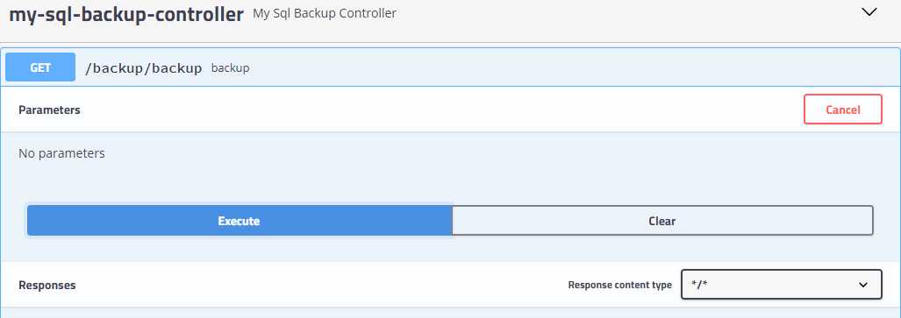The width and height of the screenshot is (901, 318).
Task: Click the 'No parameters' message
Action: 62,153
